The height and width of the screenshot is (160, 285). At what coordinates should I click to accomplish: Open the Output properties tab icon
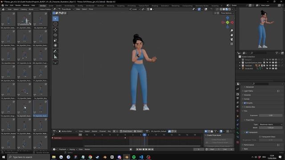pos(237,98)
